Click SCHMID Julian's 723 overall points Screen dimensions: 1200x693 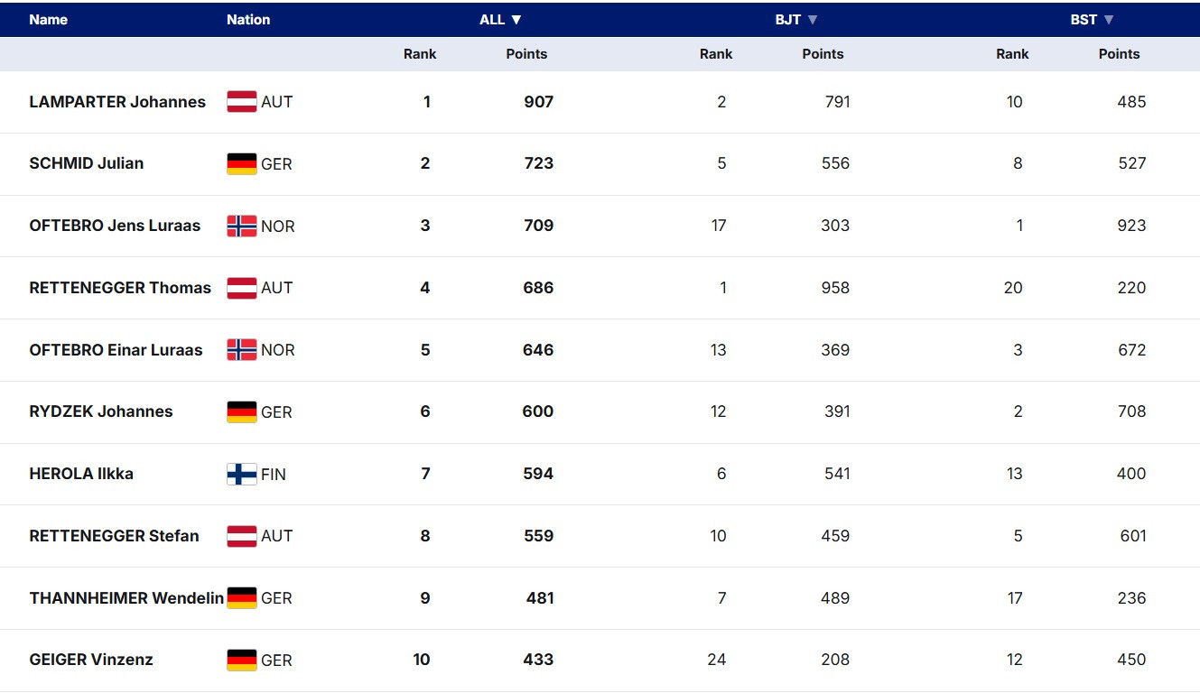point(539,163)
